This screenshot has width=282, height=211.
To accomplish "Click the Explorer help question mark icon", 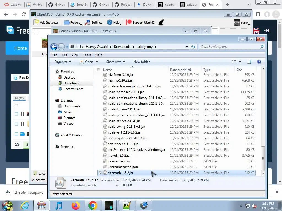I will pyautogui.click(x=259, y=62).
